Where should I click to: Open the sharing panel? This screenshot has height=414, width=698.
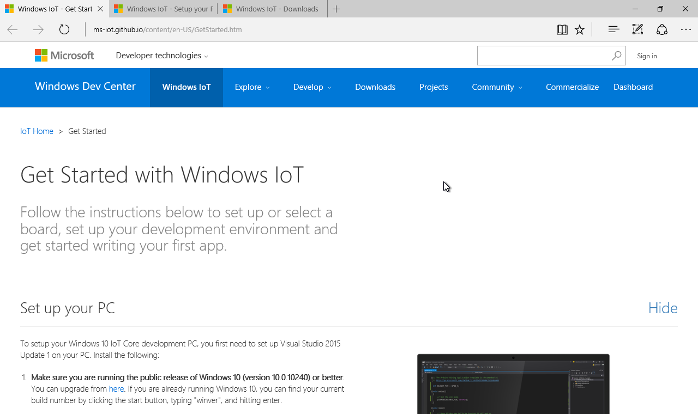[x=661, y=29]
